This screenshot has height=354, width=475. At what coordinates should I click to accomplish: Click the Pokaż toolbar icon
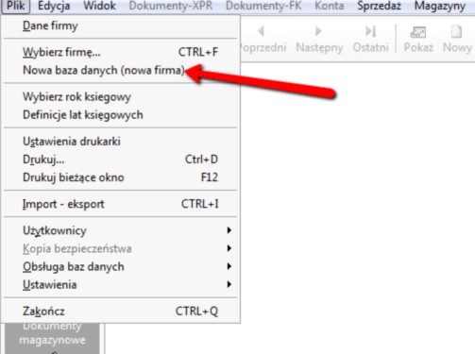[418, 32]
